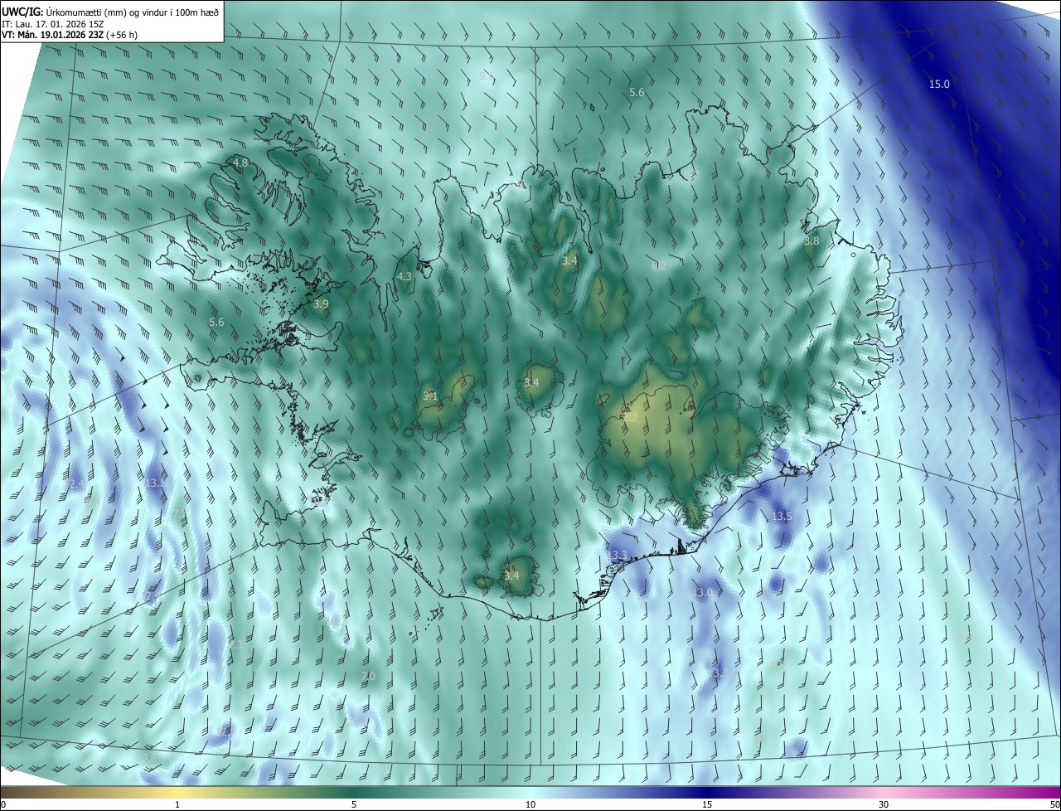This screenshot has height=811, width=1061.
Task: Click the "5" tick on the color scale
Action: click(x=354, y=804)
